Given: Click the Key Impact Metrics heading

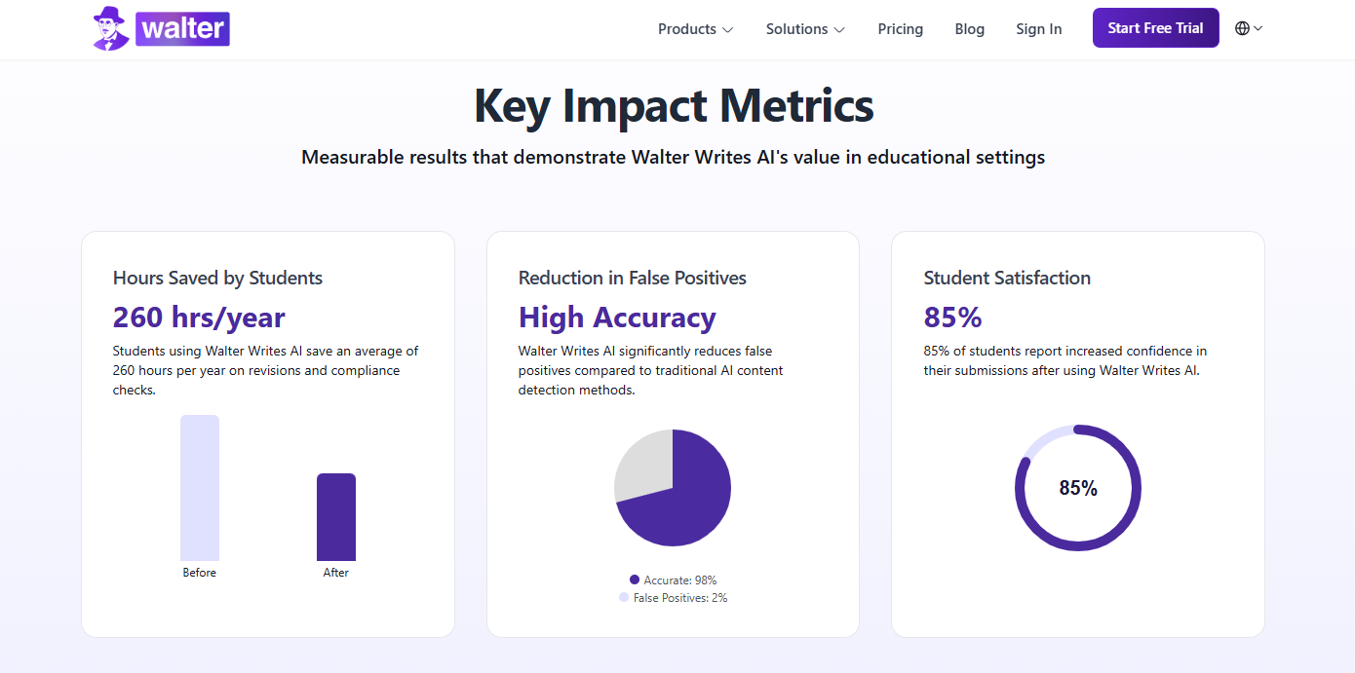Looking at the screenshot, I should (x=674, y=105).
